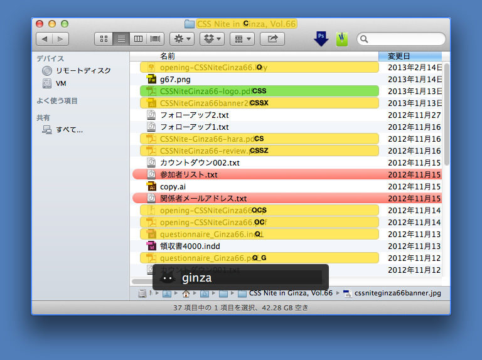Select copy.ai file name
The image size is (482, 360).
173,187
